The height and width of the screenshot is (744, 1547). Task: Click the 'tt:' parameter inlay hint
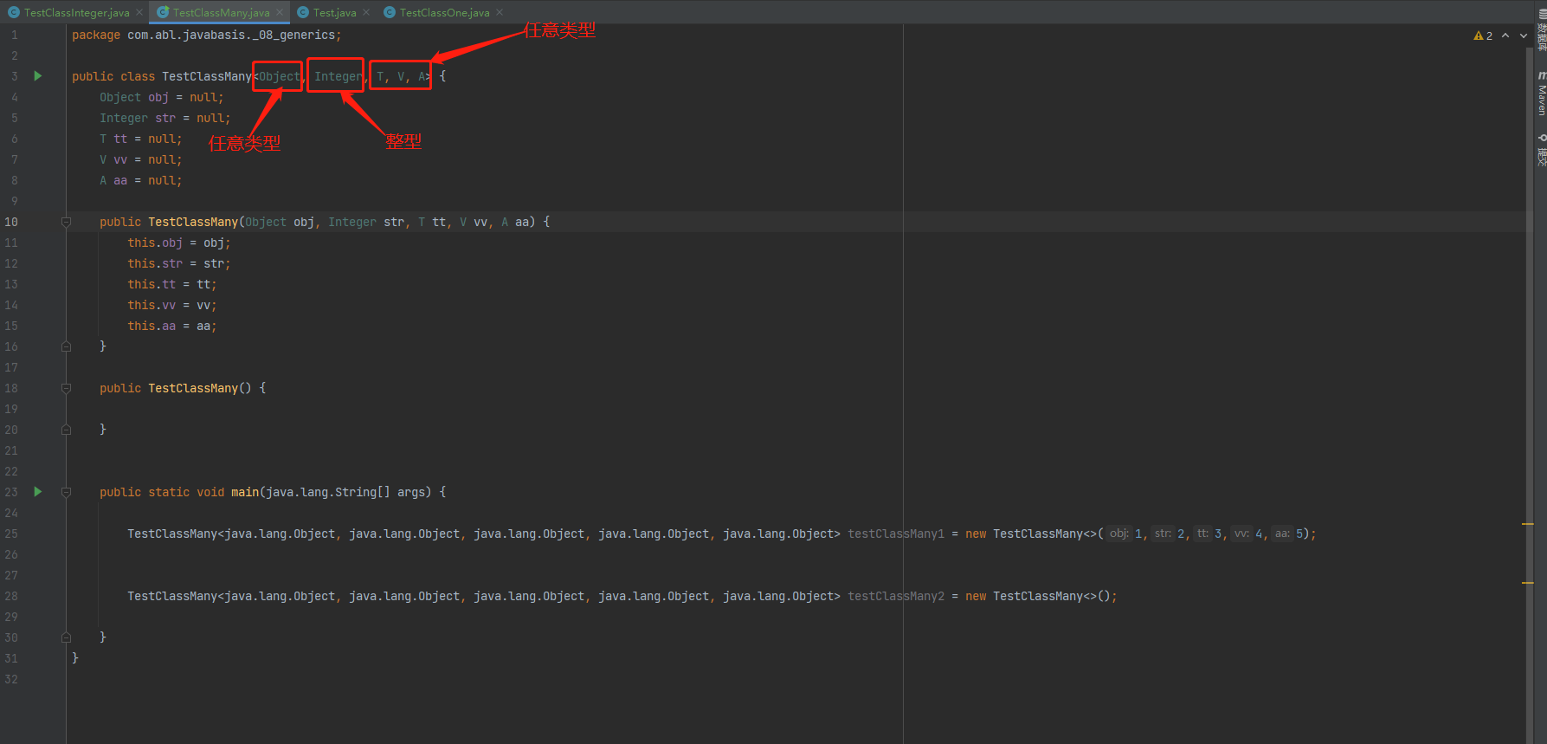pyautogui.click(x=1202, y=534)
